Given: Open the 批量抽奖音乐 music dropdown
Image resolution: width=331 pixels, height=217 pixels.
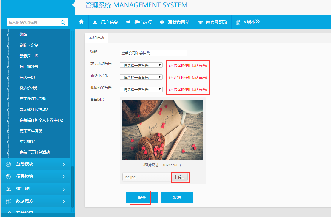Looking at the screenshot, I should pyautogui.click(x=141, y=89).
